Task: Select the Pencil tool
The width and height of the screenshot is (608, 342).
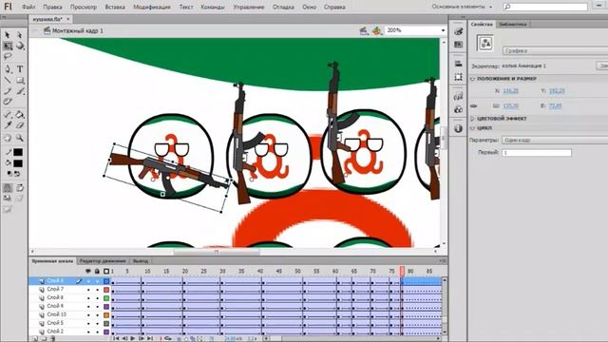Action: coord(8,91)
